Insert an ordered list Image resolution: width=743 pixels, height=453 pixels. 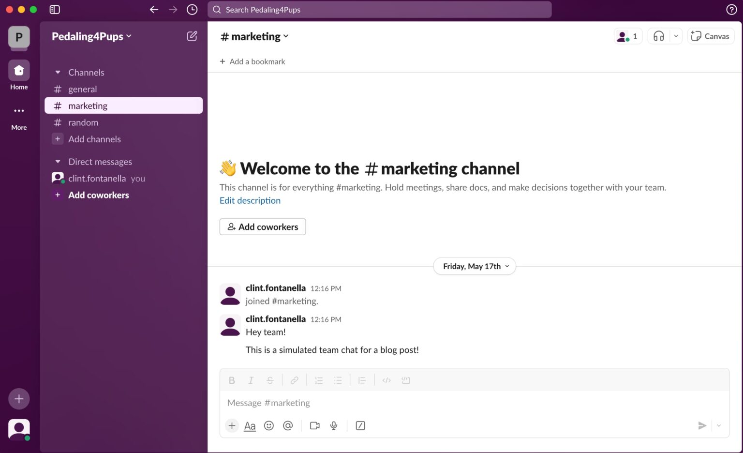[319, 380]
